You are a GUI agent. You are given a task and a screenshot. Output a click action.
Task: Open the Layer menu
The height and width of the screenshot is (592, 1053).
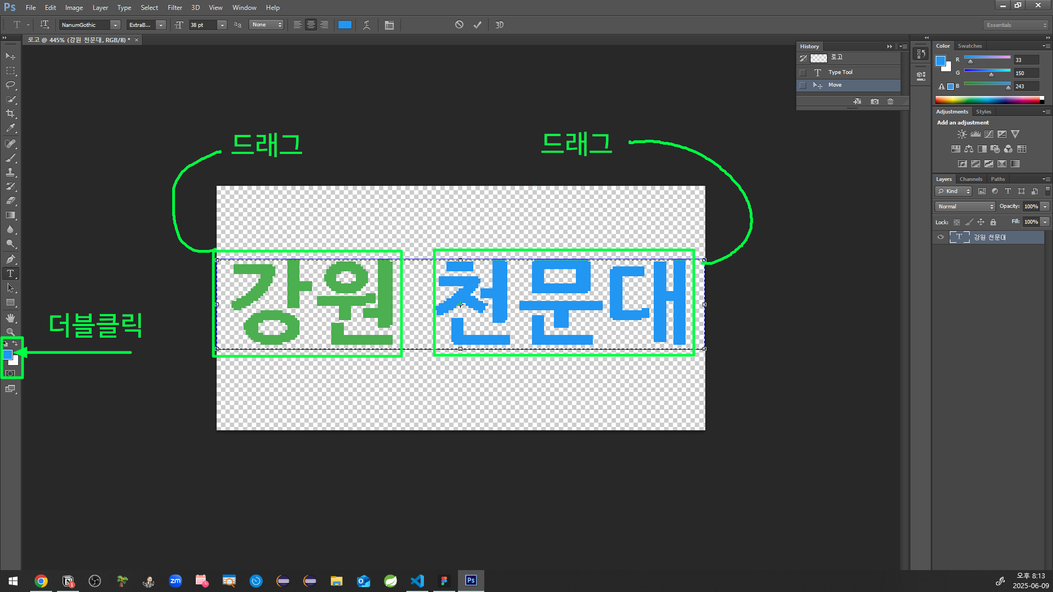pos(100,8)
